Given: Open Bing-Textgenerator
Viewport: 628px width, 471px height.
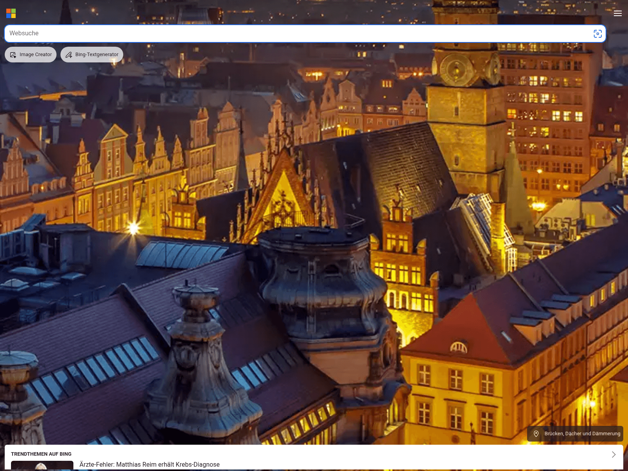Looking at the screenshot, I should tap(92, 55).
